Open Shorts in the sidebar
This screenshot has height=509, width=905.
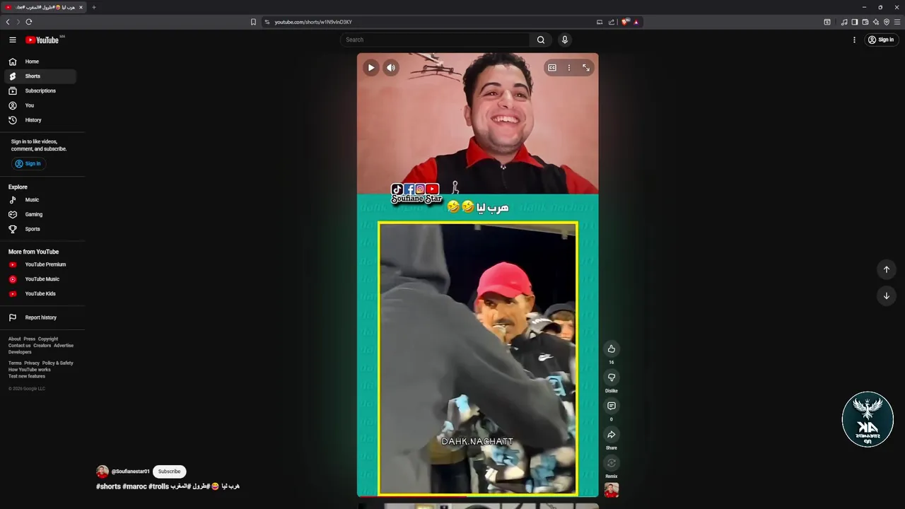(40, 76)
